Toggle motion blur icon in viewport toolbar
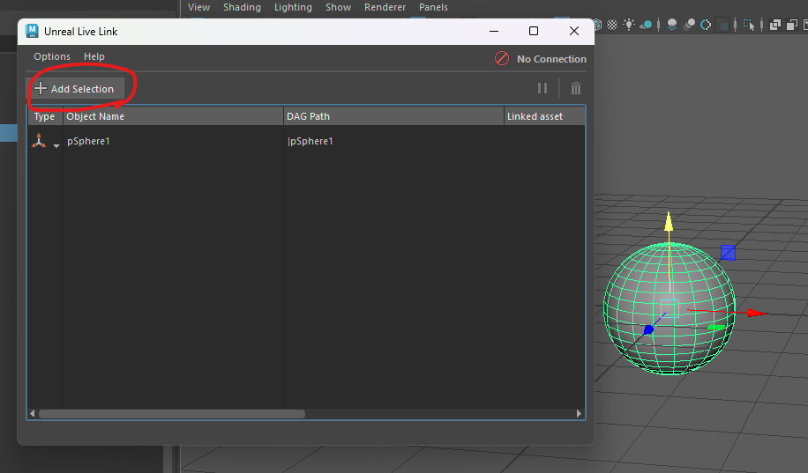This screenshot has height=473, width=808. tap(688, 25)
